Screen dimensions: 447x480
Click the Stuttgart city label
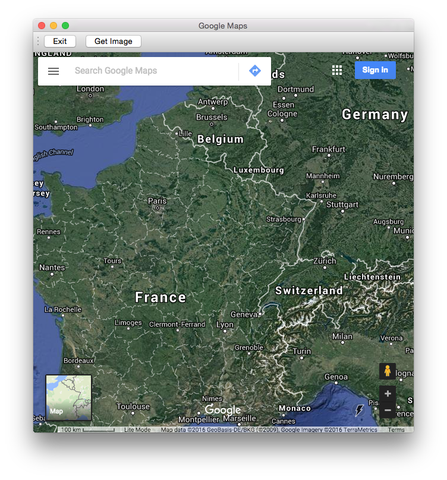tap(342, 204)
